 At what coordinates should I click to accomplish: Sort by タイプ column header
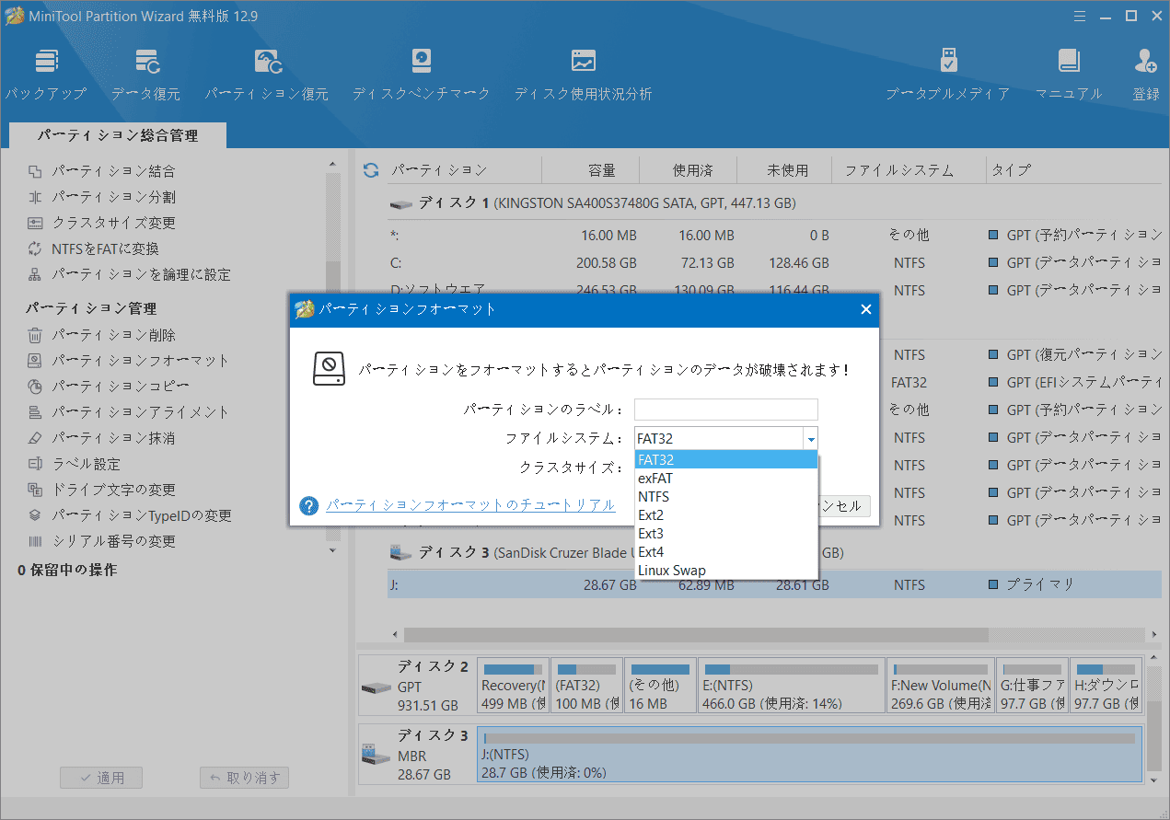click(x=1011, y=170)
